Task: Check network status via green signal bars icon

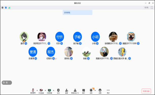Action: click(9, 8)
